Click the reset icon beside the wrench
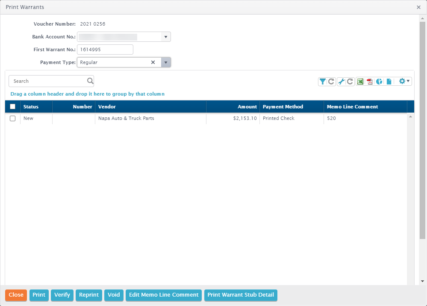The height and width of the screenshot is (306, 427). pos(350,82)
